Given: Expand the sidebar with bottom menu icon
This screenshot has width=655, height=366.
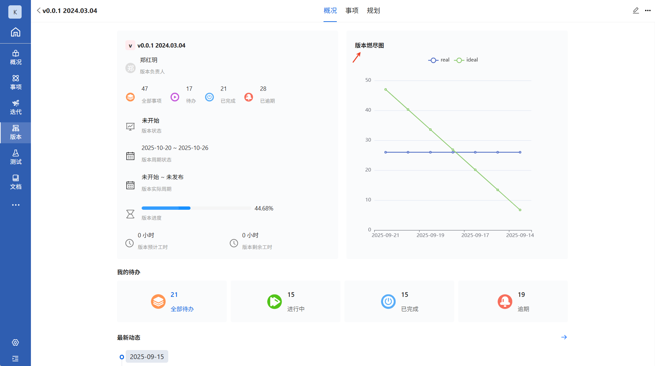Looking at the screenshot, I should tap(15, 358).
